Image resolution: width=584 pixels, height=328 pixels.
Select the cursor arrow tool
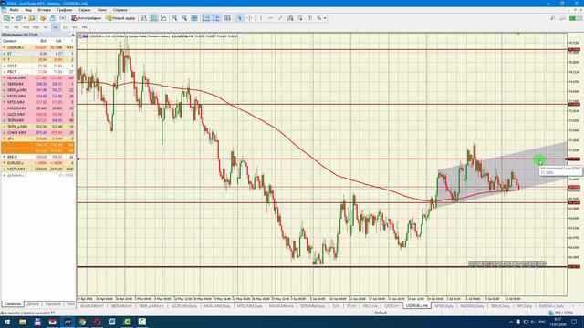click(239, 18)
